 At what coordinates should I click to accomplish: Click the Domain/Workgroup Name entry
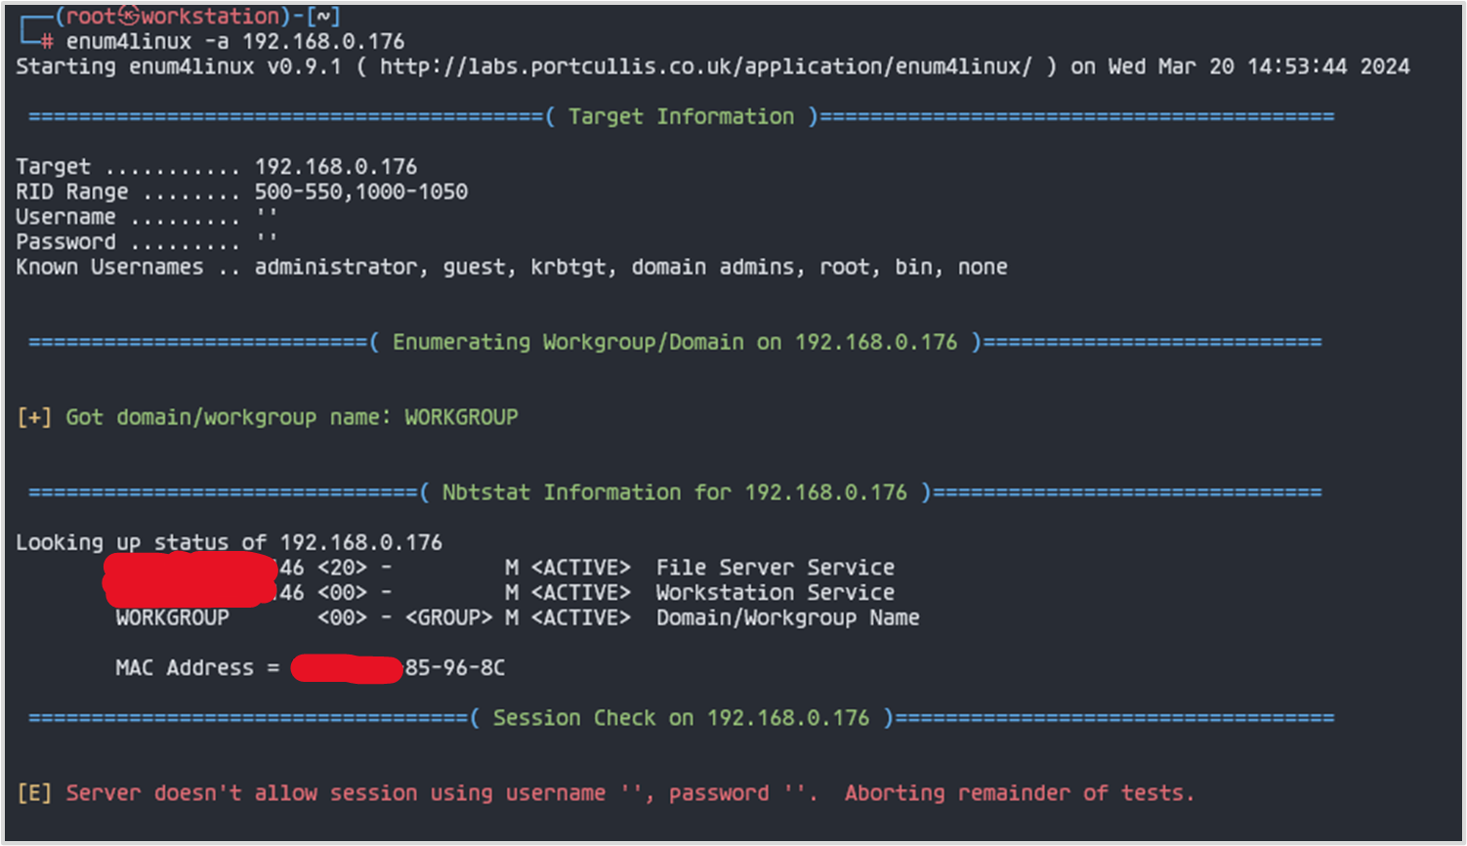(x=787, y=618)
